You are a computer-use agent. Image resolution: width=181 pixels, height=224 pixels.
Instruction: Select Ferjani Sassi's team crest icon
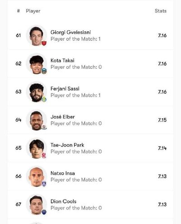44,100
